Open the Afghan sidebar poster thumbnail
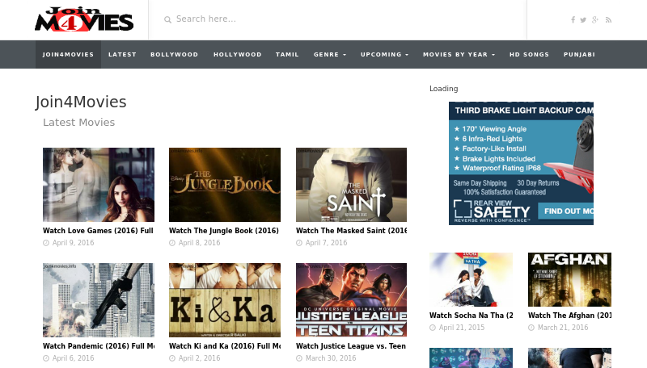 point(570,279)
